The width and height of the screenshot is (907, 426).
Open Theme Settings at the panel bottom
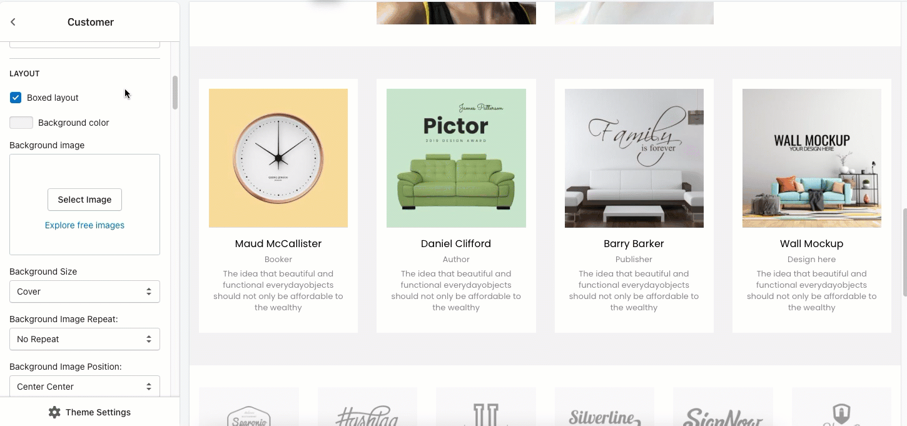point(89,412)
